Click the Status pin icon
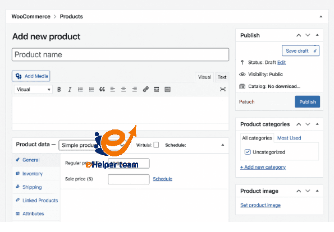This screenshot has height=232, width=334. [x=242, y=63]
